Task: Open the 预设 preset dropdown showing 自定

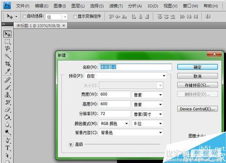Action: click(126, 76)
